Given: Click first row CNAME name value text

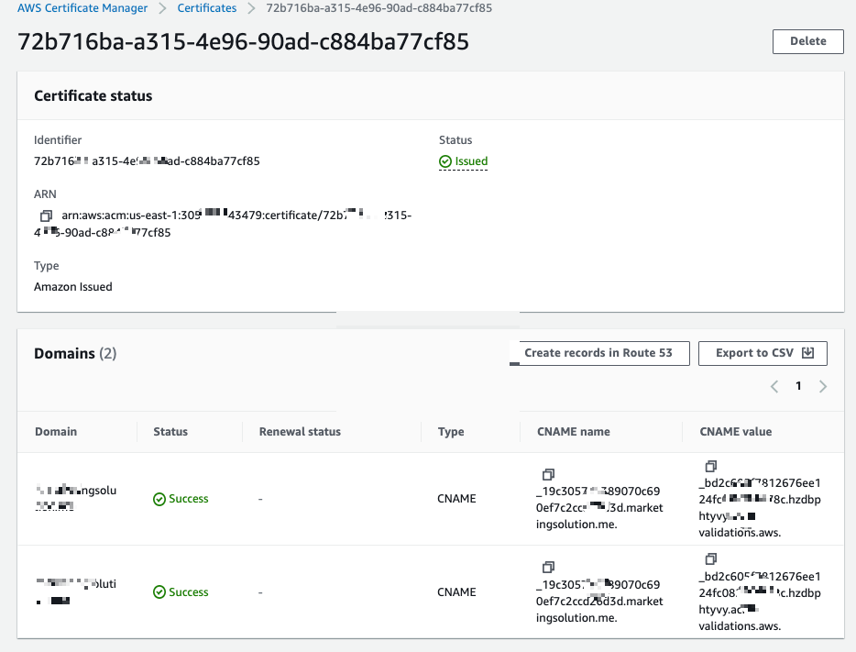Looking at the screenshot, I should [599, 507].
